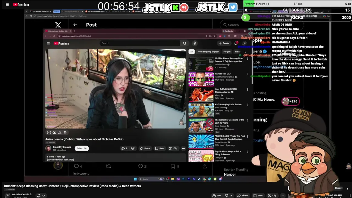352x198 pixels.
Task: Click Clip on the outer stream
Action: pyautogui.click(x=272, y=196)
